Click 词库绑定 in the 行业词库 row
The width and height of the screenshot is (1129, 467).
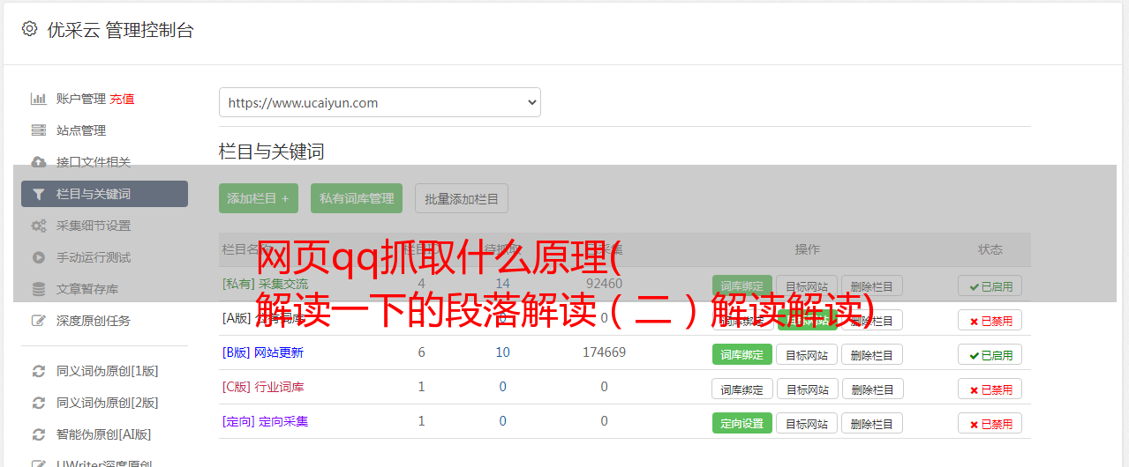(x=741, y=389)
